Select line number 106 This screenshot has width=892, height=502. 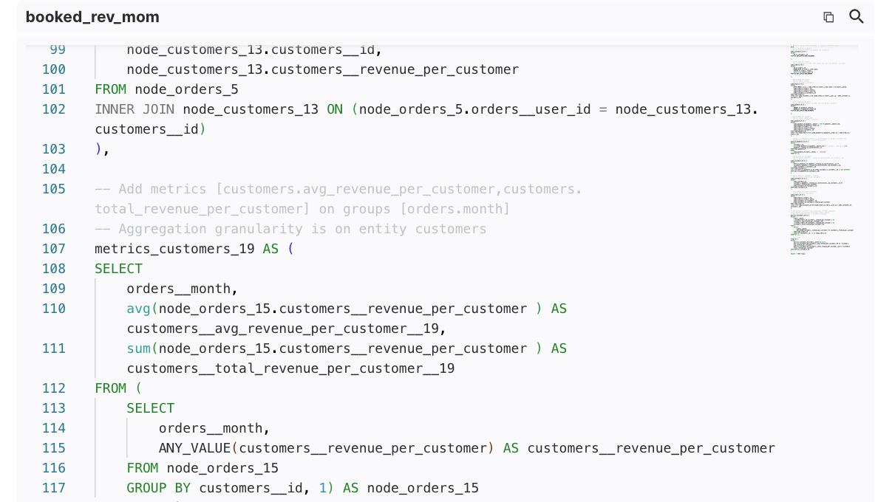pos(54,229)
